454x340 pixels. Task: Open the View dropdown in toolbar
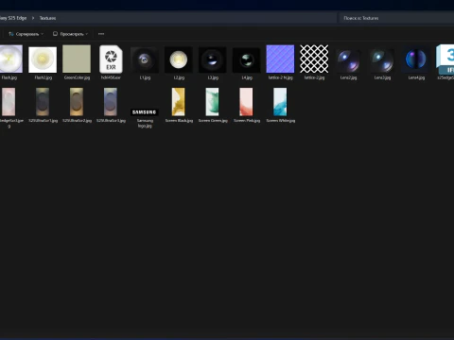pos(70,34)
